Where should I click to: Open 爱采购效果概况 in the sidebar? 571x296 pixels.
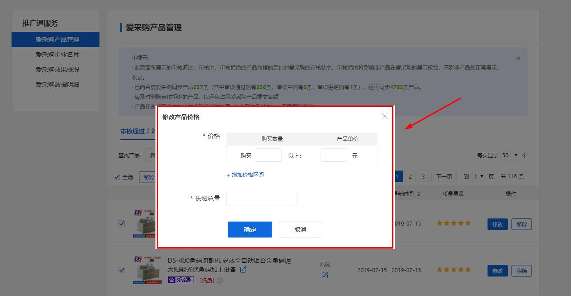[57, 70]
